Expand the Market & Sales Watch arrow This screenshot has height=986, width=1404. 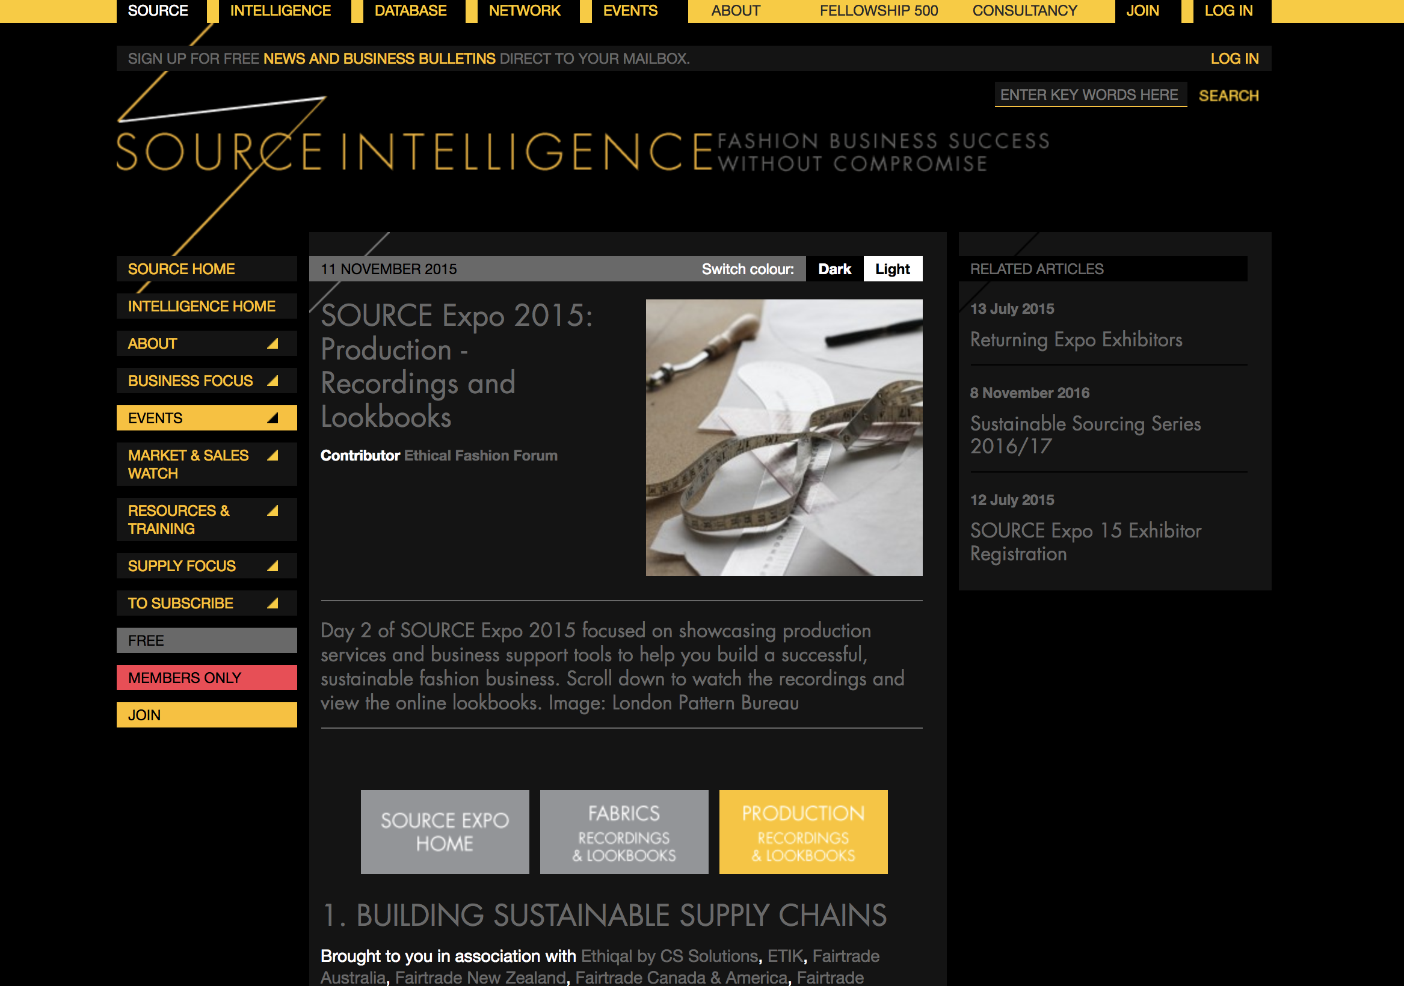coord(272,455)
